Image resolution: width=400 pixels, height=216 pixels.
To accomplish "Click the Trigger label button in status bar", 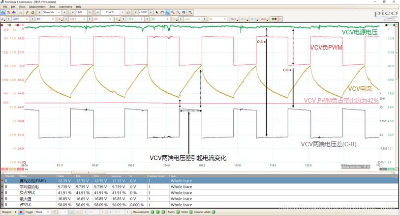I will pos(29,212).
